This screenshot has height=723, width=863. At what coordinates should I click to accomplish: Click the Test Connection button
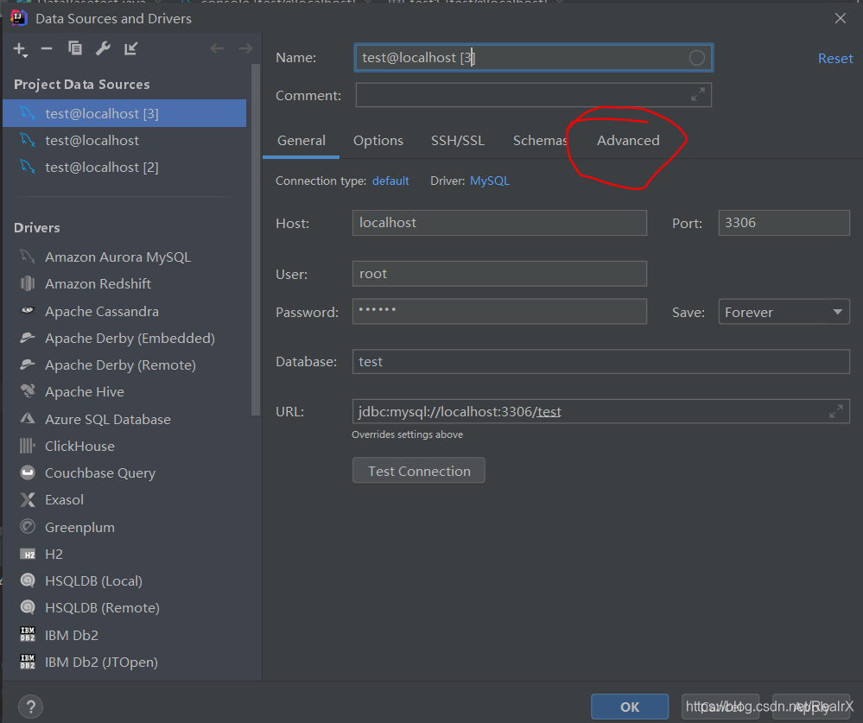click(419, 471)
